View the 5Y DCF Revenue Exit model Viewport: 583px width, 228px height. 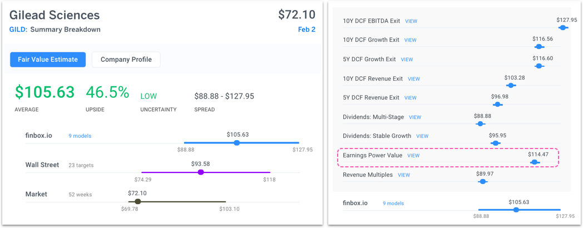411,98
